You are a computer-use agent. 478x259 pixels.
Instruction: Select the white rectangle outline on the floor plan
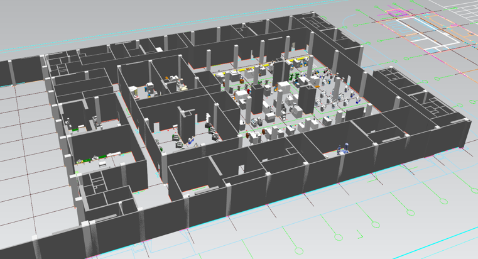click(x=429, y=31)
